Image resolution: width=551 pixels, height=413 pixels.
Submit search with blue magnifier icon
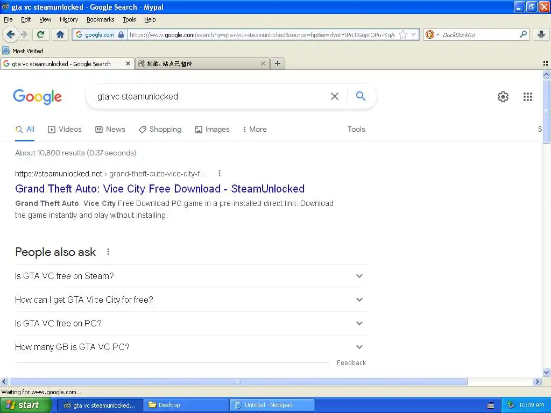pyautogui.click(x=361, y=96)
